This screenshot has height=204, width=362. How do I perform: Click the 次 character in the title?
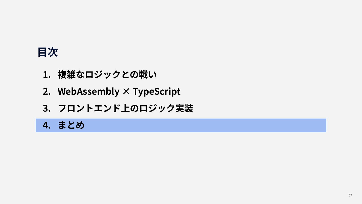pyautogui.click(x=53, y=52)
